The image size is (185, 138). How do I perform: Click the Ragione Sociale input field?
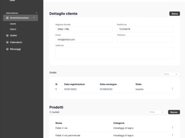(84, 29)
